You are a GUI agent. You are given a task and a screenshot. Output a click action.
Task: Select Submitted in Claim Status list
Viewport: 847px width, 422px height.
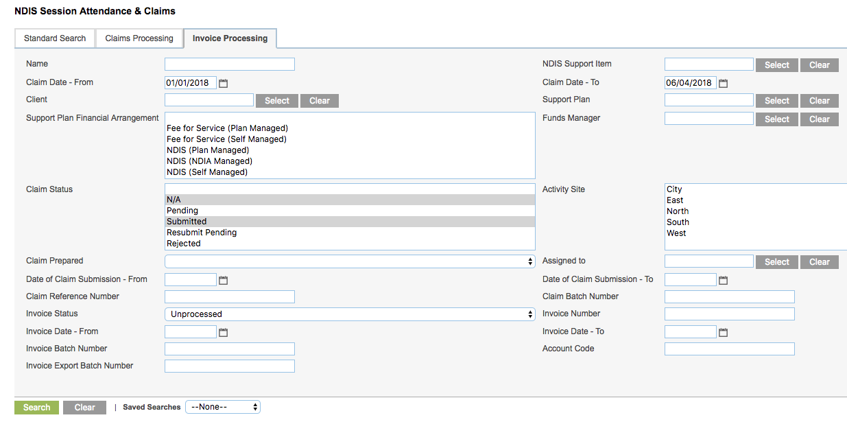tap(350, 222)
